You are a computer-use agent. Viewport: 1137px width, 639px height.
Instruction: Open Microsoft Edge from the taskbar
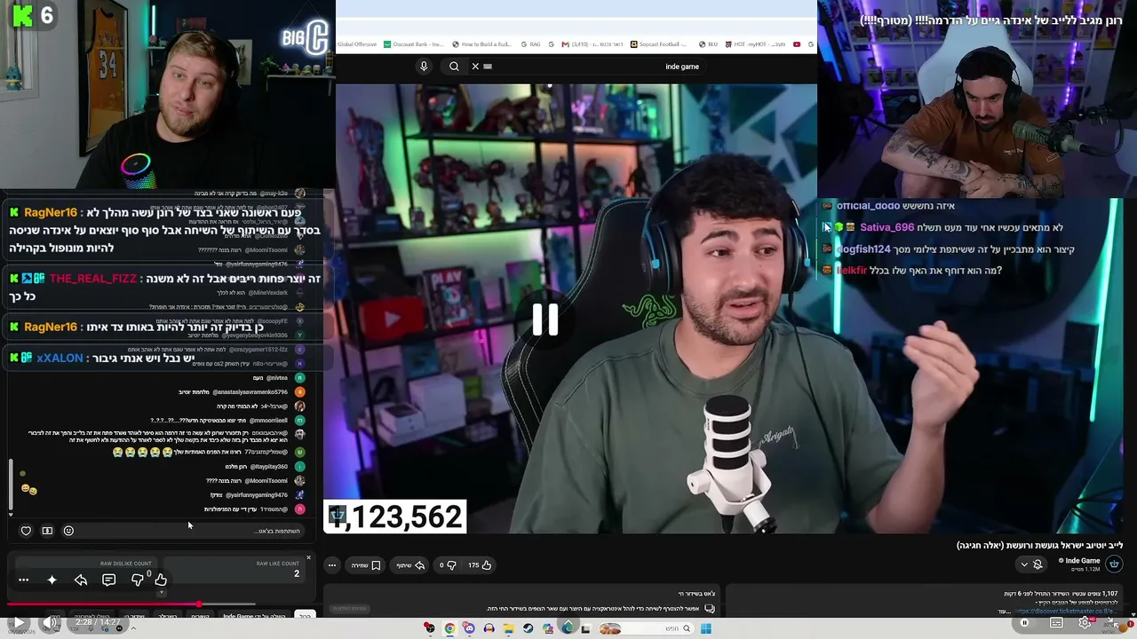pos(568,628)
